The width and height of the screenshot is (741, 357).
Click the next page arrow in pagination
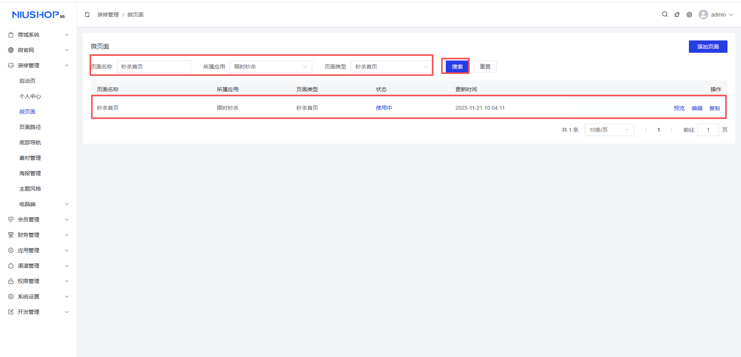671,130
